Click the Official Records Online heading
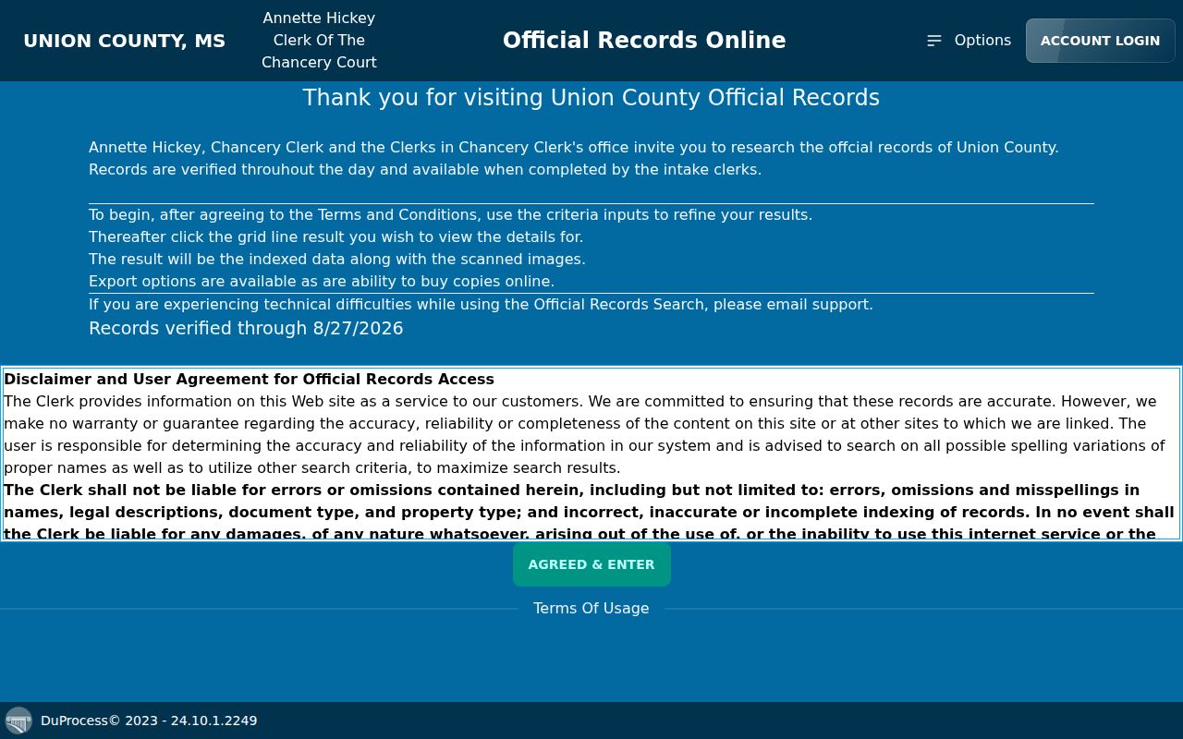Viewport: 1183px width, 739px height. tap(644, 41)
